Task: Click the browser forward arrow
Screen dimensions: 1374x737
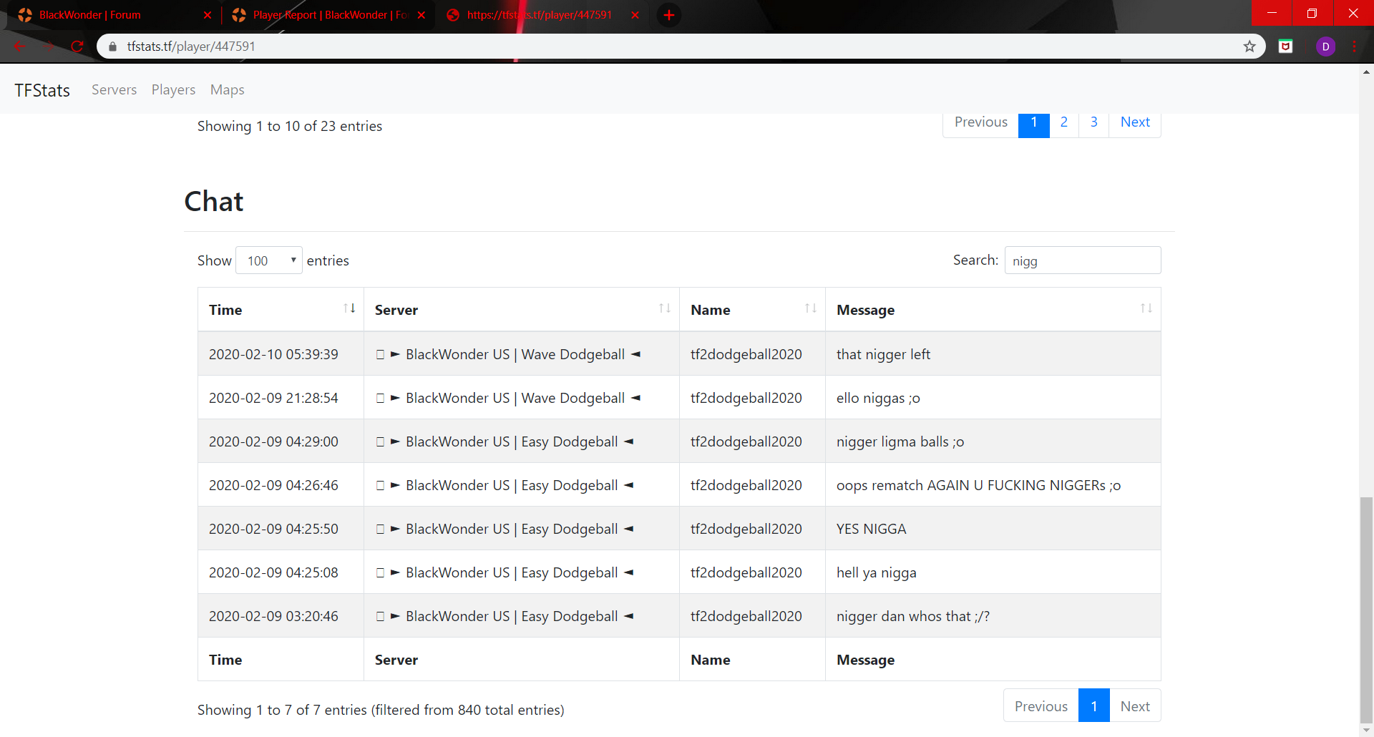Action: pos(48,47)
